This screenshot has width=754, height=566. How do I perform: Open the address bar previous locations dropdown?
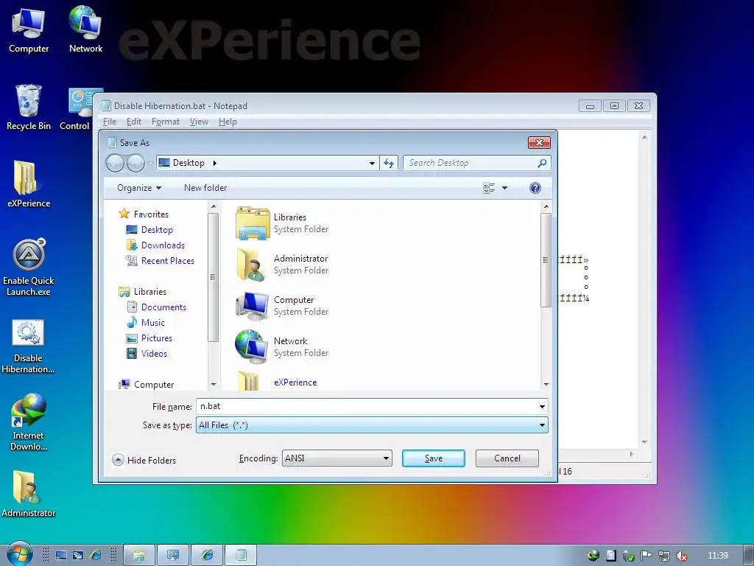[372, 163]
